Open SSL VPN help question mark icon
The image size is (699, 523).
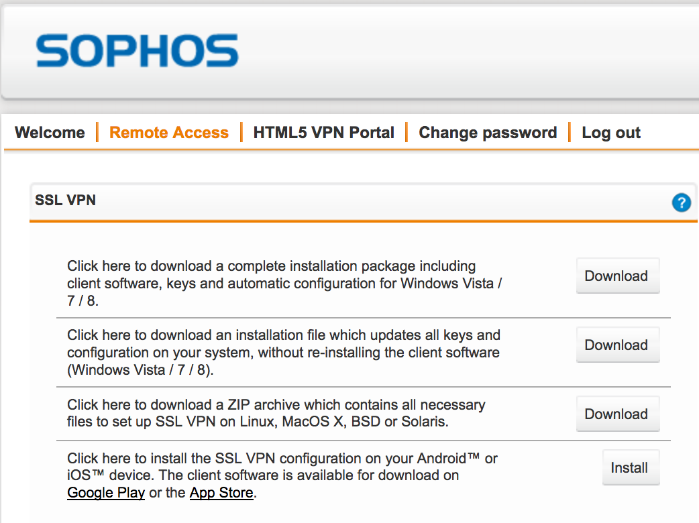coord(681,202)
